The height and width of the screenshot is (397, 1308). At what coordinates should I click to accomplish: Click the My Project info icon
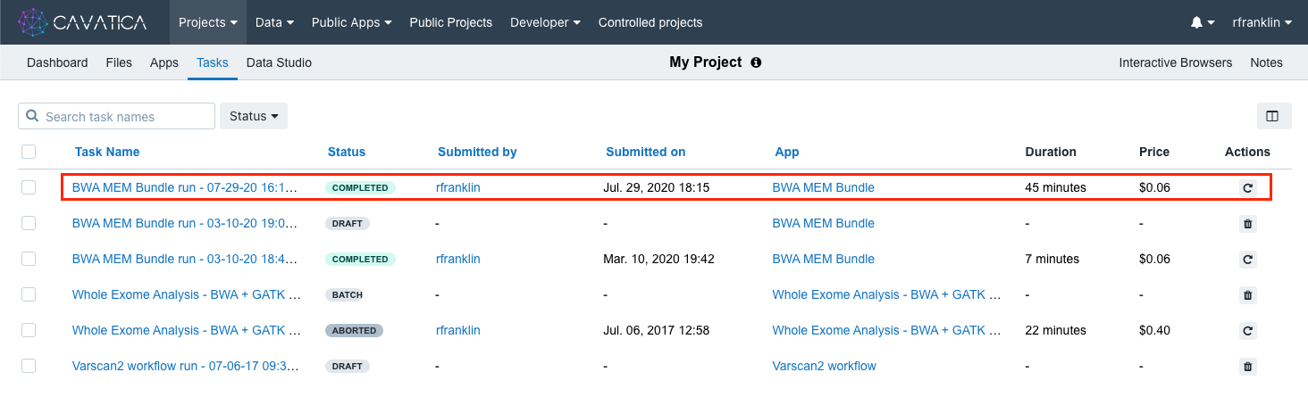click(x=756, y=63)
